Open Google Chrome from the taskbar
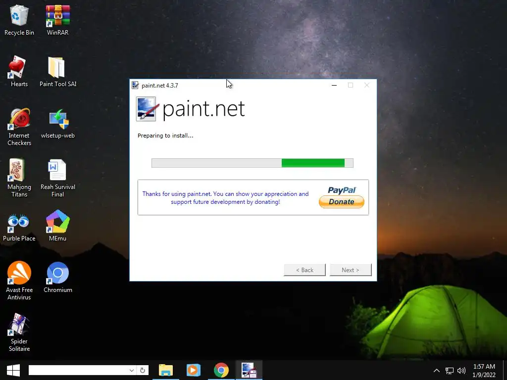The image size is (507, 380). pos(221,370)
